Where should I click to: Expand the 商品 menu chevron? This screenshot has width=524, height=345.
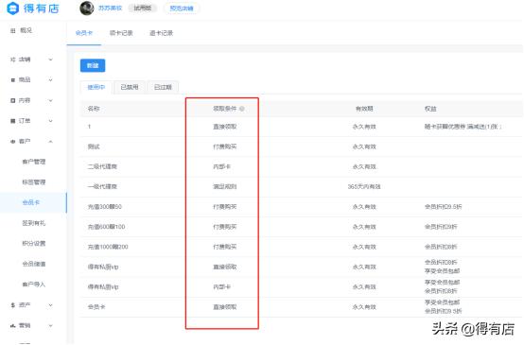pos(50,79)
